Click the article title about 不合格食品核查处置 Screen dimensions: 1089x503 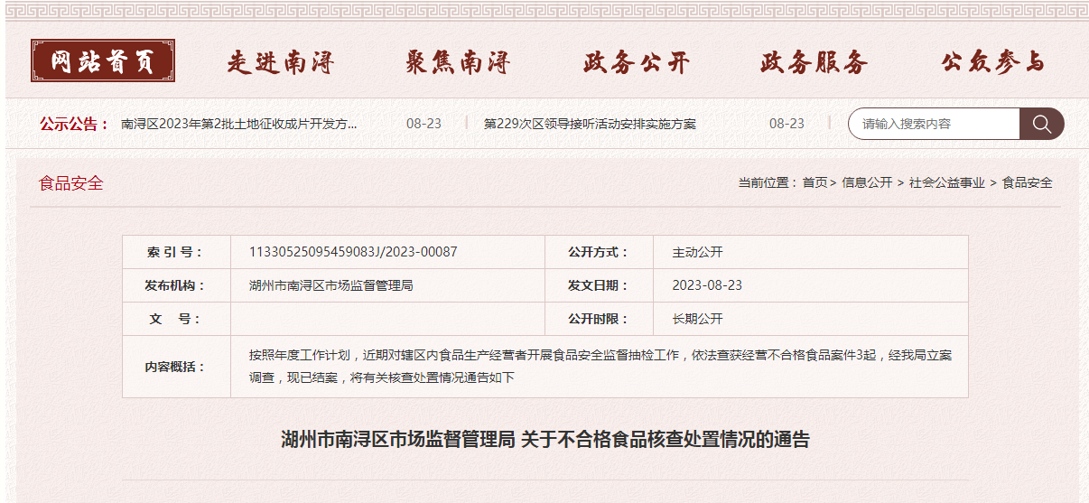point(545,440)
